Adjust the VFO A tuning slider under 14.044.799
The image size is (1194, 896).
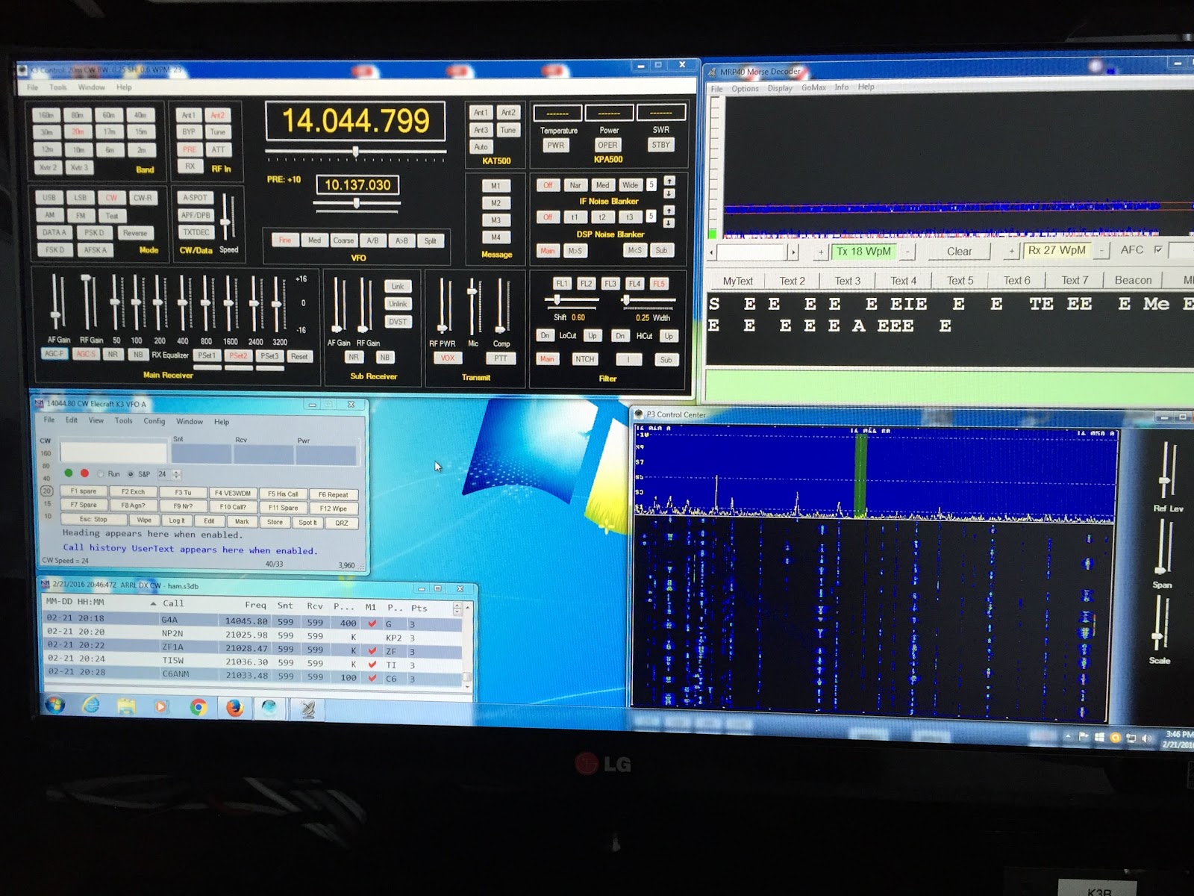356,153
